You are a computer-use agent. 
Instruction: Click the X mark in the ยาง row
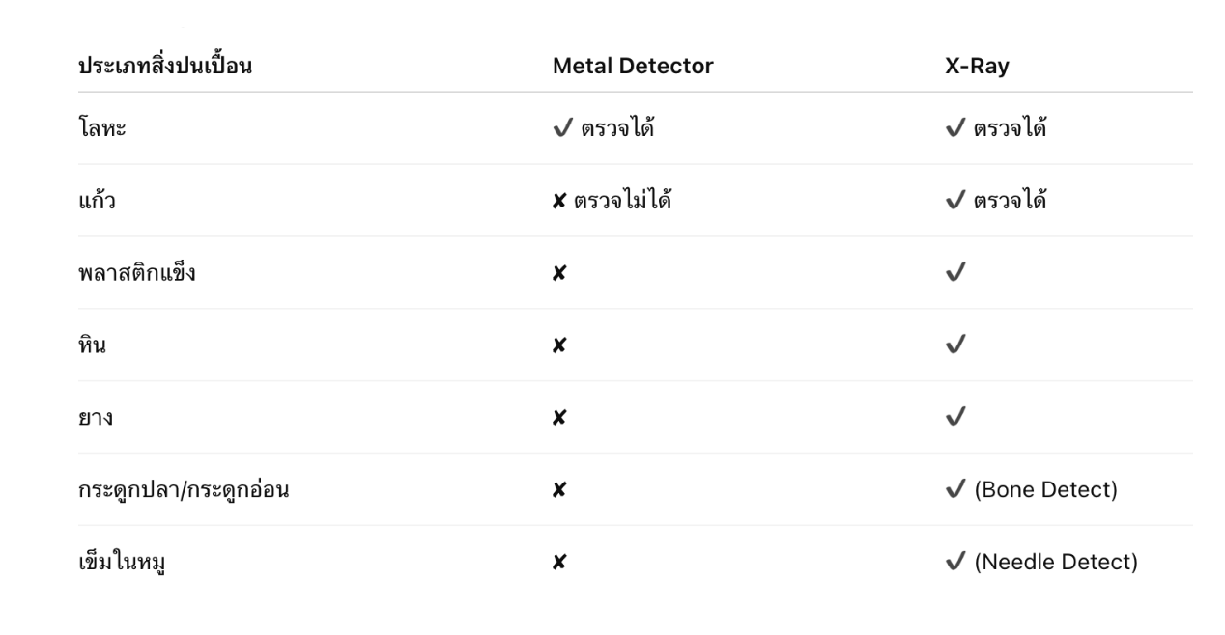pos(559,418)
